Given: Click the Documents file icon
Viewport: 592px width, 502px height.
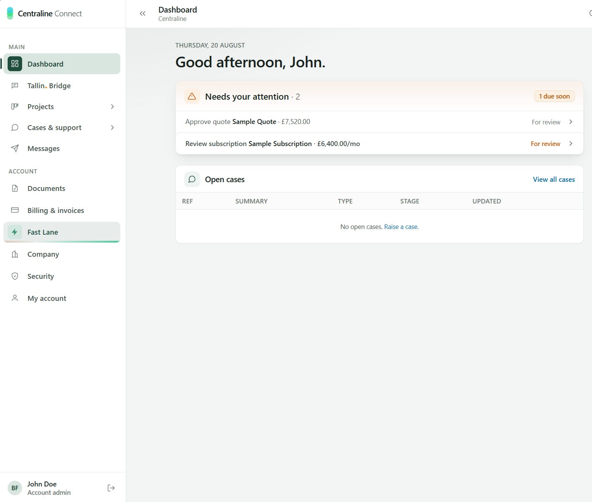Looking at the screenshot, I should pyautogui.click(x=15, y=188).
